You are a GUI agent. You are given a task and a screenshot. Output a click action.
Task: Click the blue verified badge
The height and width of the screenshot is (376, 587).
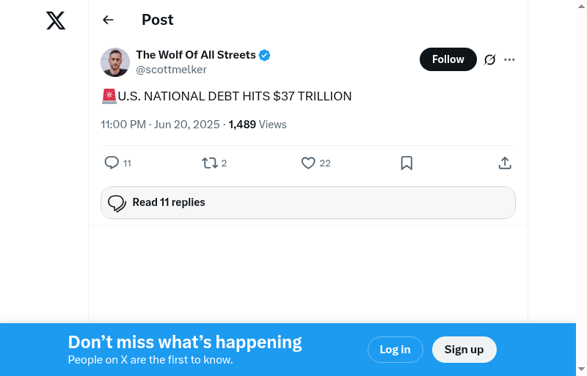click(265, 55)
